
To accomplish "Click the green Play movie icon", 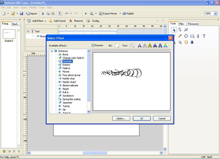I will pyautogui.click(x=86, y=14).
